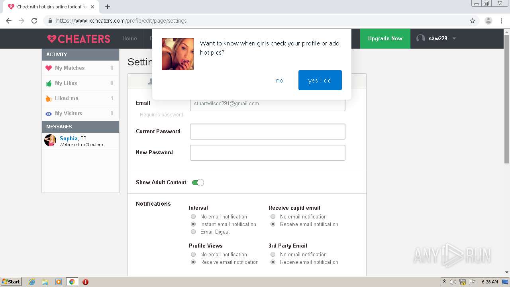Image resolution: width=510 pixels, height=287 pixels.
Task: Open My Likes in the Activity sidebar
Action: pyautogui.click(x=80, y=83)
